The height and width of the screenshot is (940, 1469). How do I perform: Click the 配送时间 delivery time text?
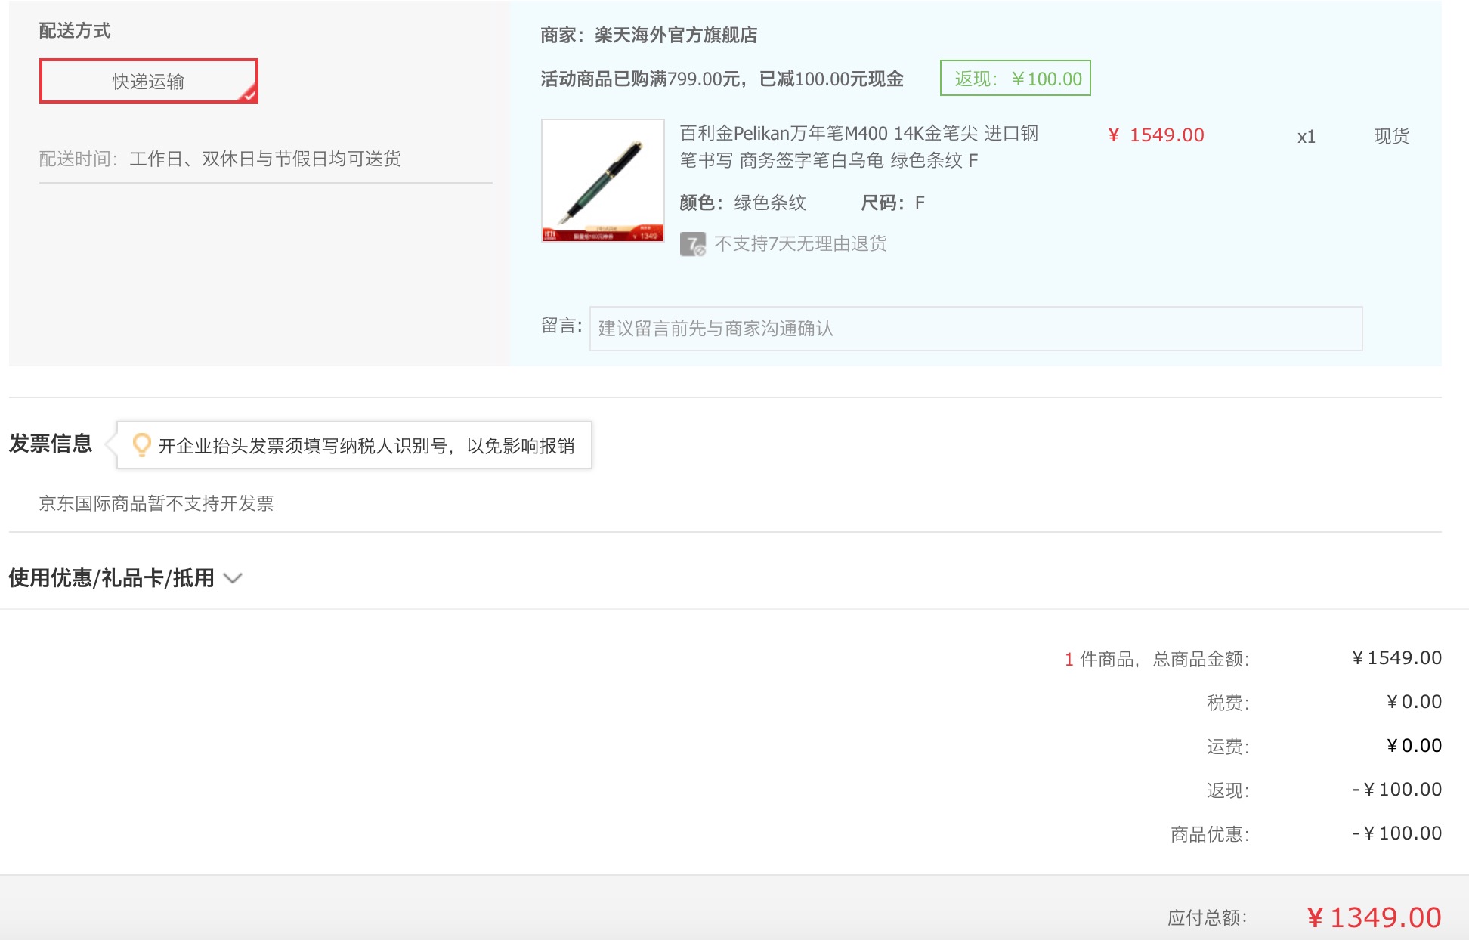220,159
